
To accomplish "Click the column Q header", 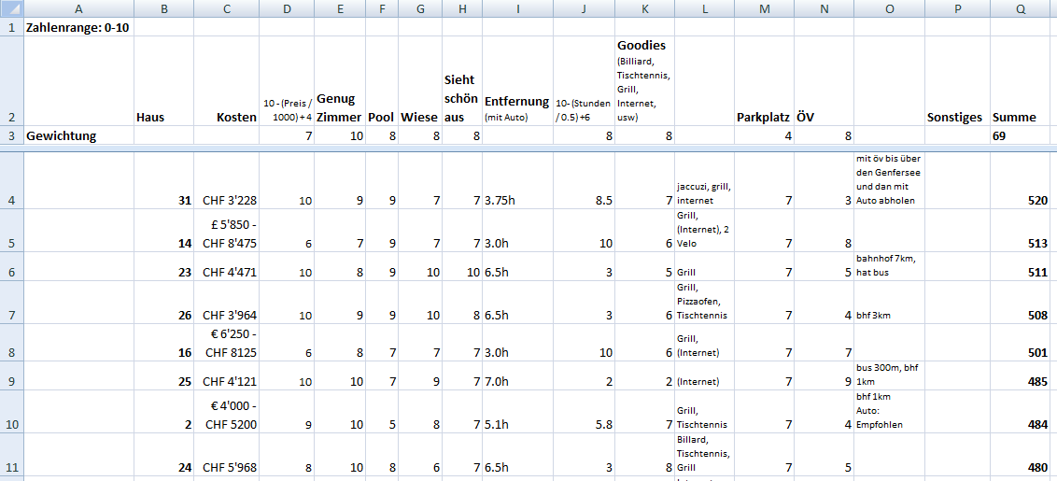I will (1022, 8).
